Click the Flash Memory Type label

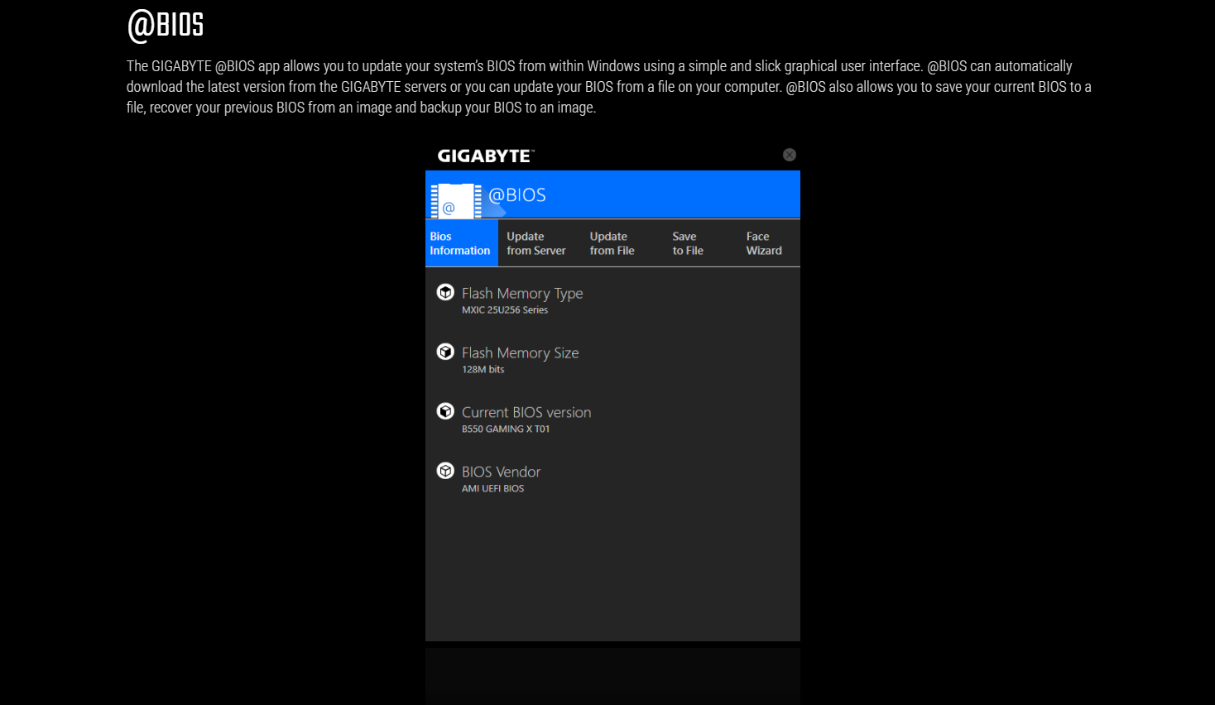(522, 294)
